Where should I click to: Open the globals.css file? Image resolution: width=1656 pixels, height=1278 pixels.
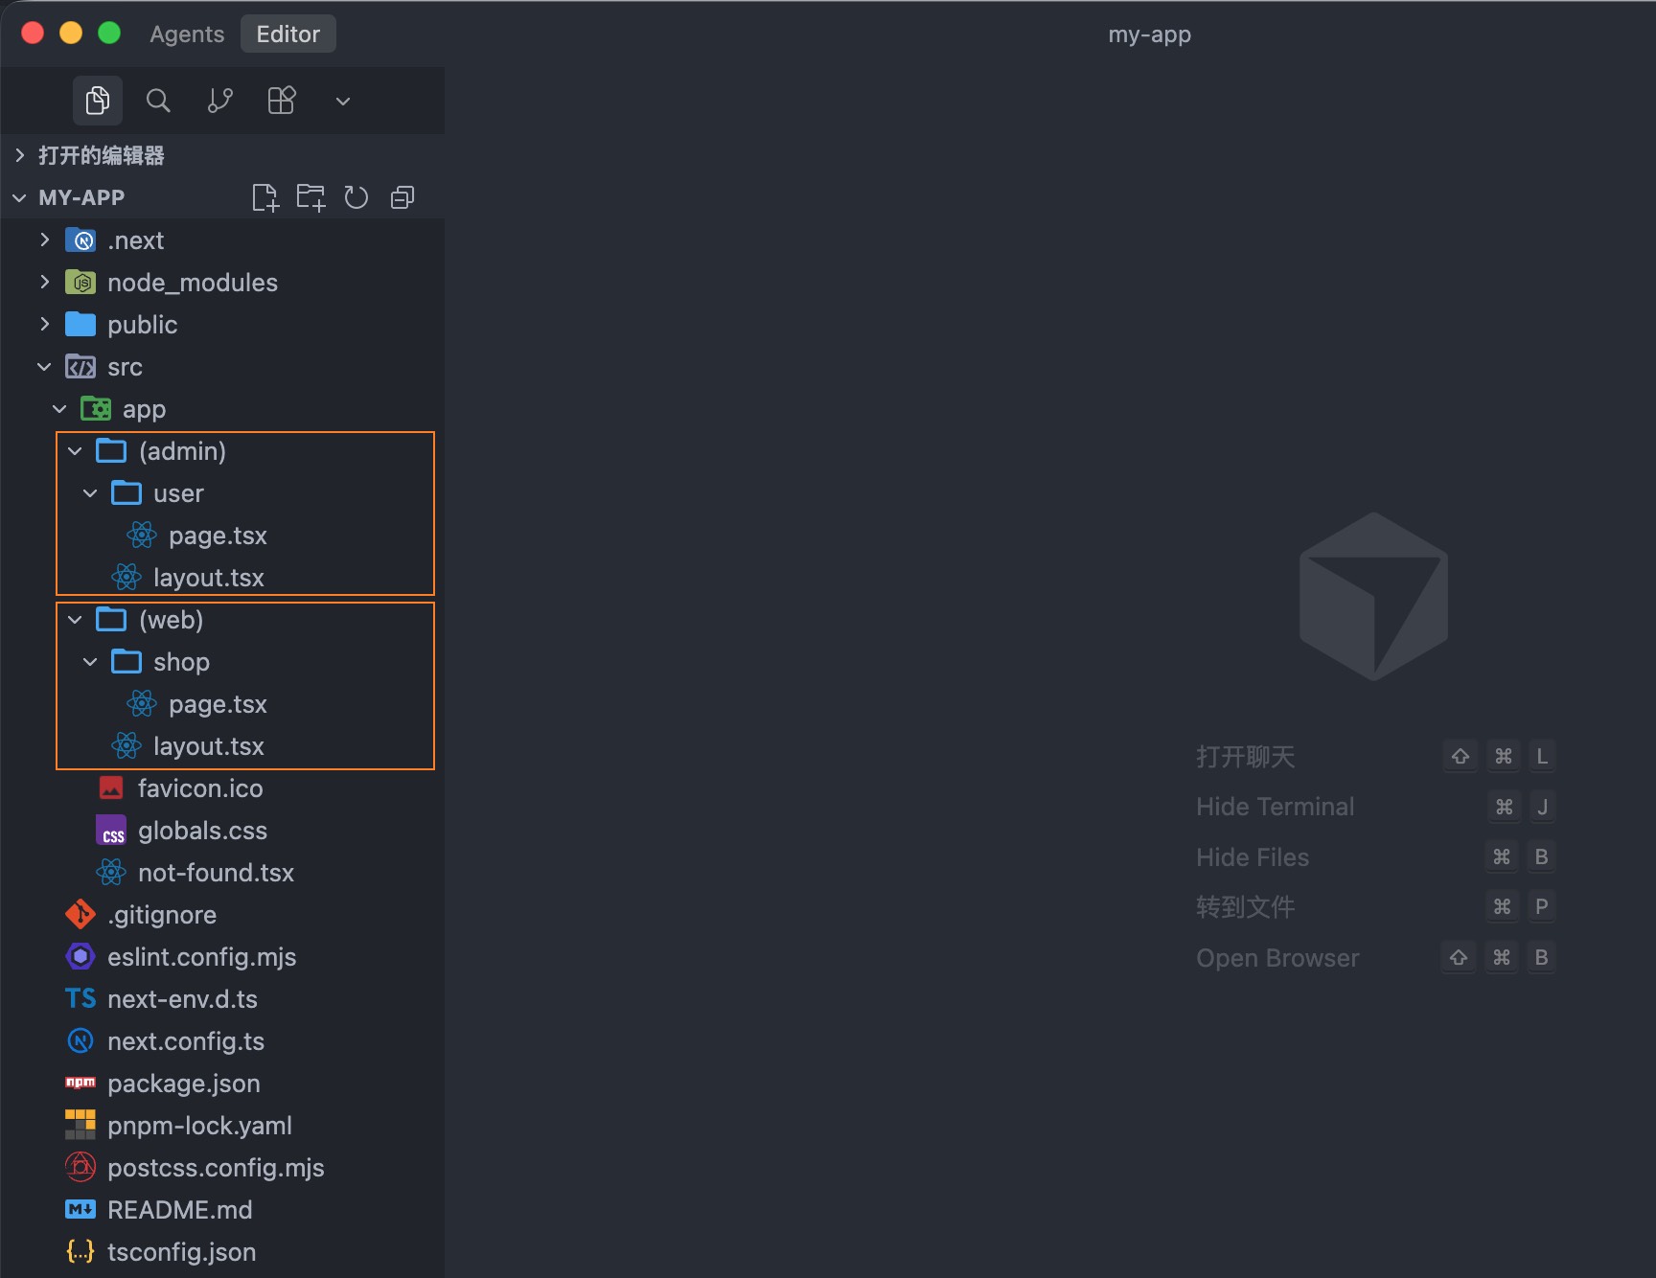[202, 831]
